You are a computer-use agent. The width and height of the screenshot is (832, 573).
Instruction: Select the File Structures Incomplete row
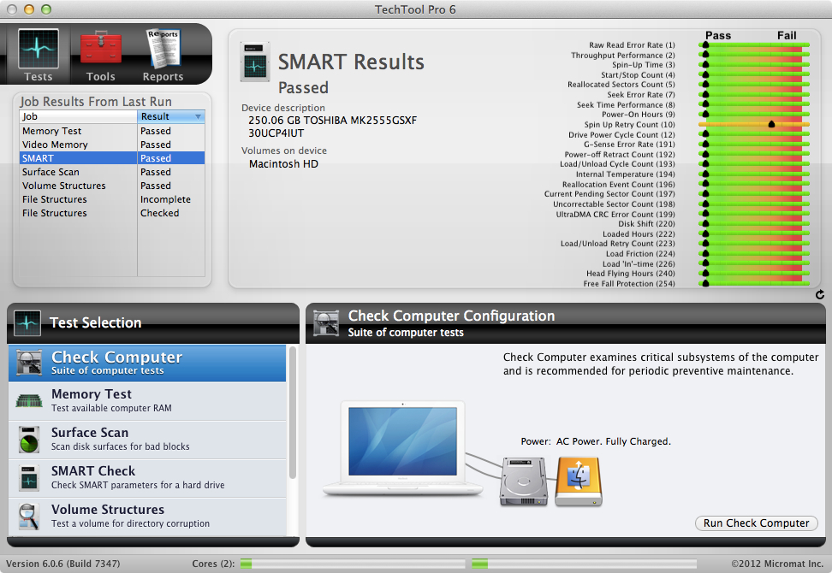click(112, 199)
